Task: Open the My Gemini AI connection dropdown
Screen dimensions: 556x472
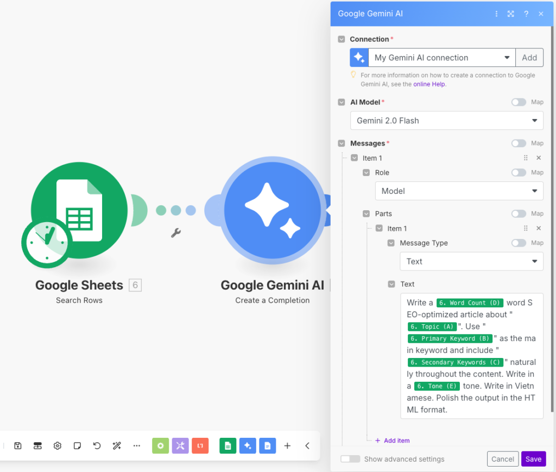Action: (442, 58)
